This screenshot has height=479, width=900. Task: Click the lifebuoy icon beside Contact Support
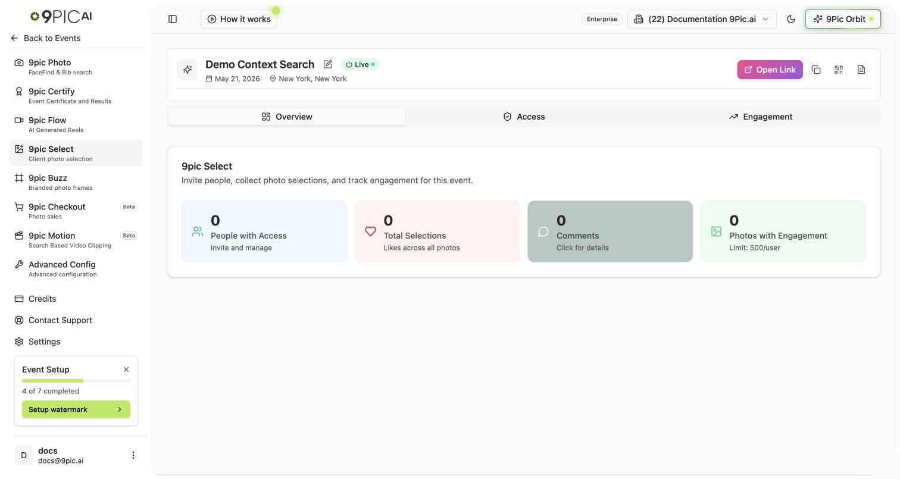[19, 320]
